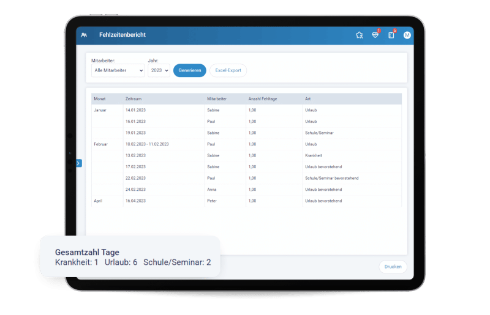Select the 13.02.2023 Krankheit row
The height and width of the screenshot is (315, 490).
[245, 155]
